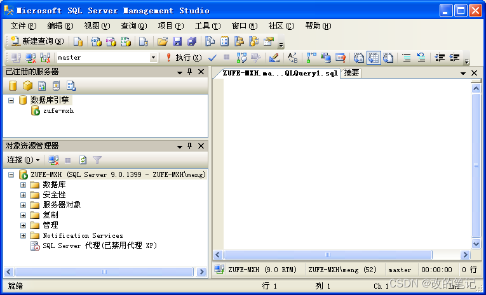Select Results to File option
Viewport: 486px width, 295px height.
point(388,58)
